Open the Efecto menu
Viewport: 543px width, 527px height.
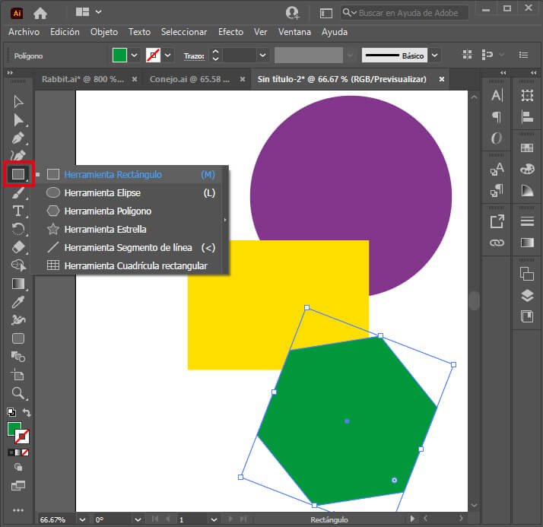[x=230, y=32]
